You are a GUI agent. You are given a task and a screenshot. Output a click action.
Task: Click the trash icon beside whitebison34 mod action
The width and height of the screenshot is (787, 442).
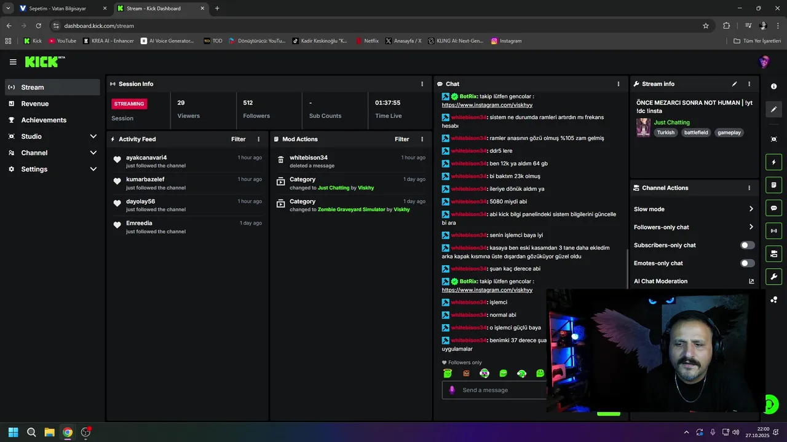click(281, 160)
